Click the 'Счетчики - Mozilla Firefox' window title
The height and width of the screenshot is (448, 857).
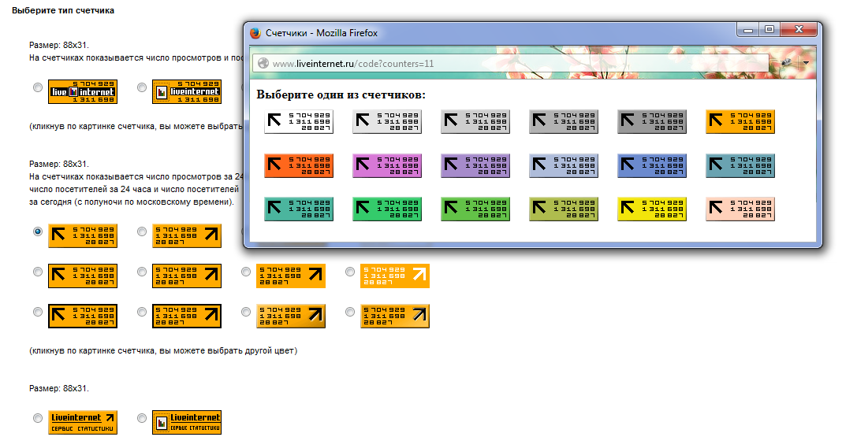tap(322, 33)
